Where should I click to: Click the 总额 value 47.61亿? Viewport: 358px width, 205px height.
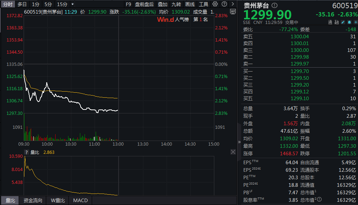(289, 131)
